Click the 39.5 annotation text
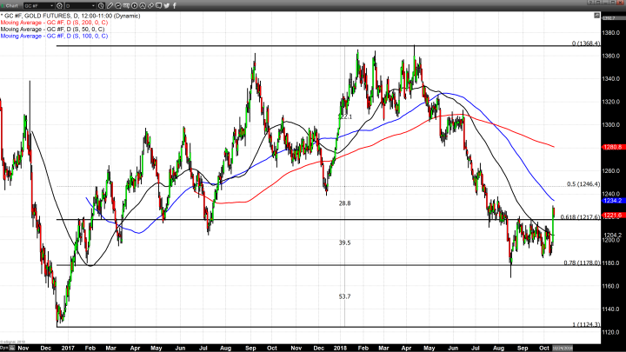The height and width of the screenshot is (352, 626). [344, 242]
